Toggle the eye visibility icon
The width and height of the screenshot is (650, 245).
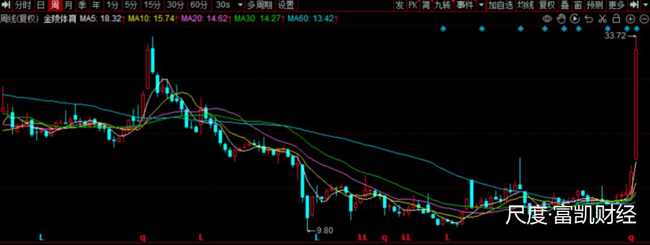point(548,19)
